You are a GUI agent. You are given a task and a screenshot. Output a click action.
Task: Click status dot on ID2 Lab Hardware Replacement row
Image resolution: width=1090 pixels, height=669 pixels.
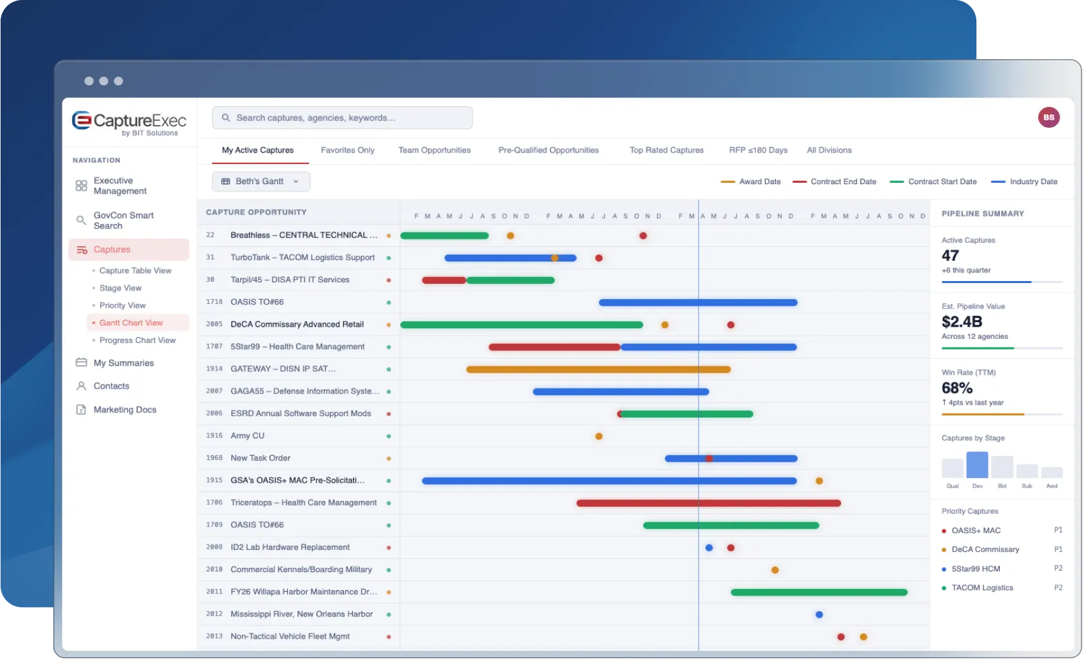(x=389, y=548)
